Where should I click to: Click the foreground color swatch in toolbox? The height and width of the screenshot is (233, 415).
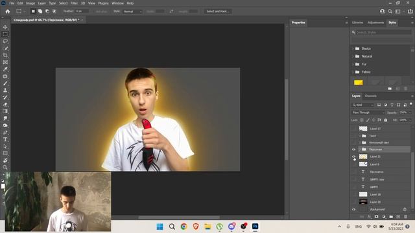click(3, 186)
